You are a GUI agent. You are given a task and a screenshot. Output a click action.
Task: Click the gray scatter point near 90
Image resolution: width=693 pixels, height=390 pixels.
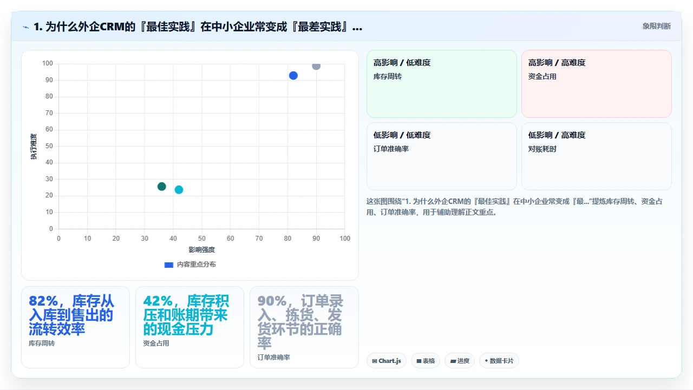pos(316,66)
